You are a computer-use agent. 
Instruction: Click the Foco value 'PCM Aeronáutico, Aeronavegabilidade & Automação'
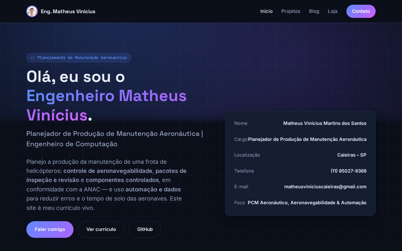pos(307,203)
